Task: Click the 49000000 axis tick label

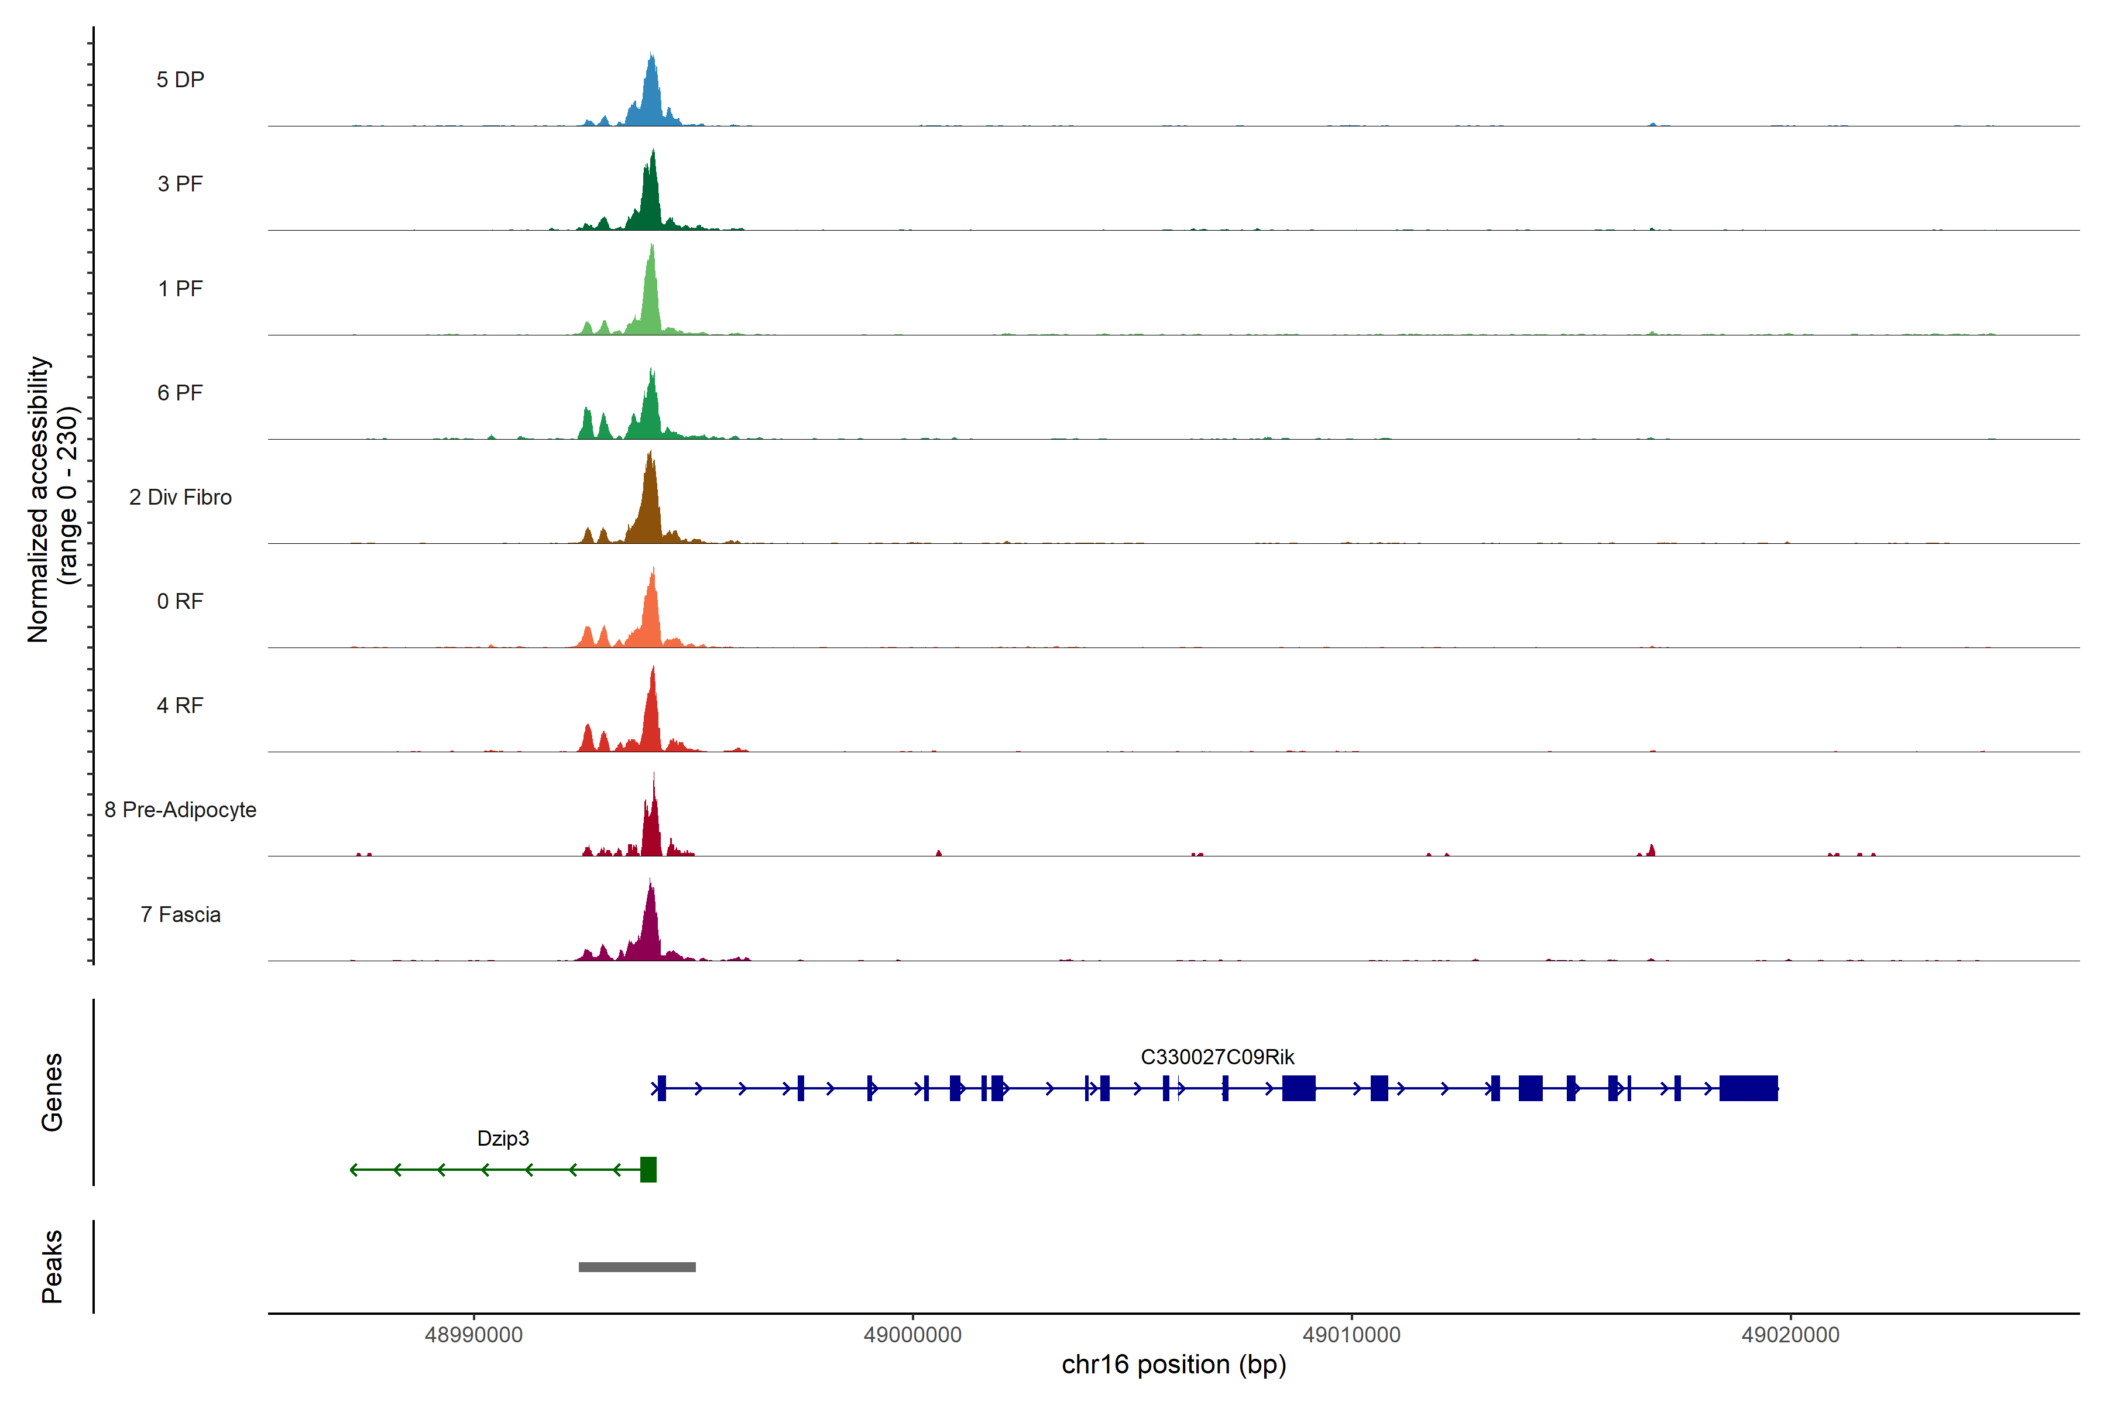Action: pyautogui.click(x=912, y=1335)
